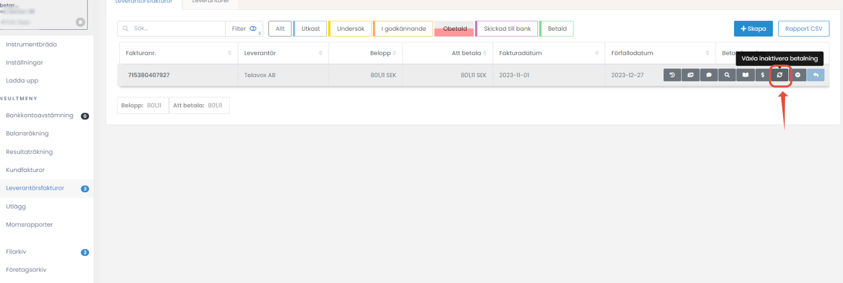
Task: Go to Kundfakturor
Action: 25,170
